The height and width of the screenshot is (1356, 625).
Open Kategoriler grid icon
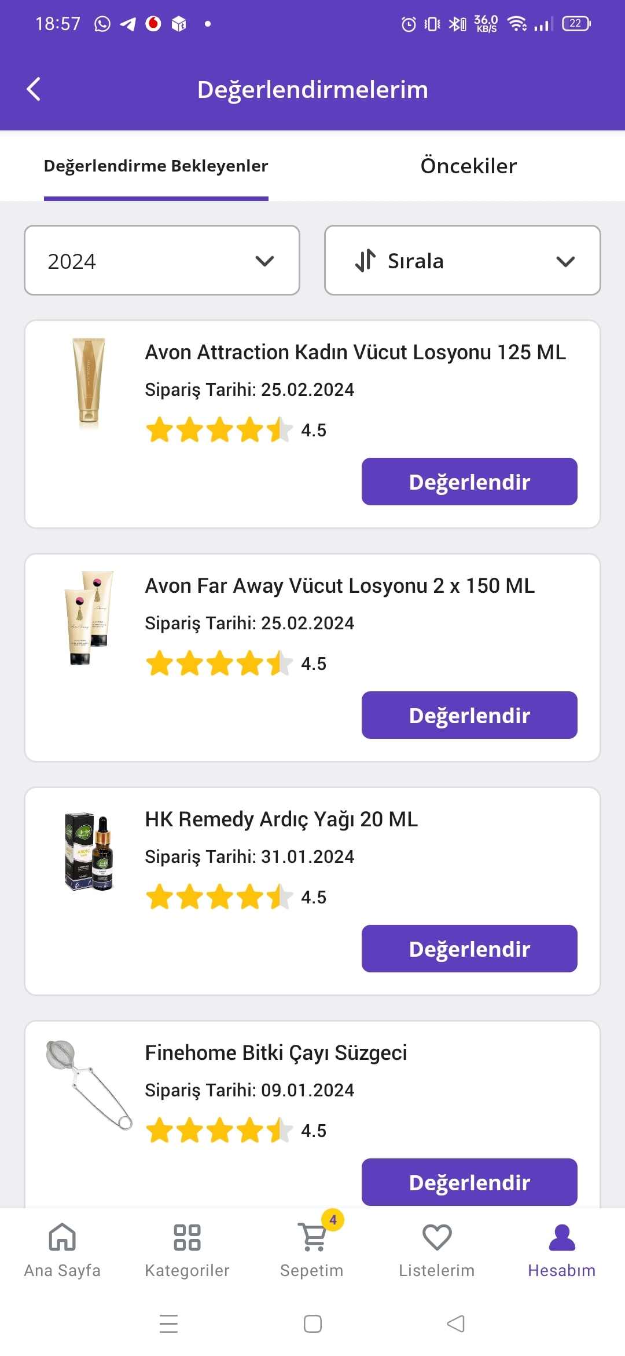[x=187, y=1237]
